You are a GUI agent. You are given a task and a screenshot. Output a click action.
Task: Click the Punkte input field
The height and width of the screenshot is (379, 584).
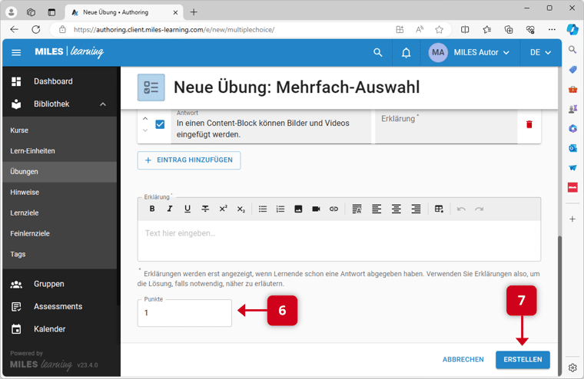pyautogui.click(x=184, y=313)
